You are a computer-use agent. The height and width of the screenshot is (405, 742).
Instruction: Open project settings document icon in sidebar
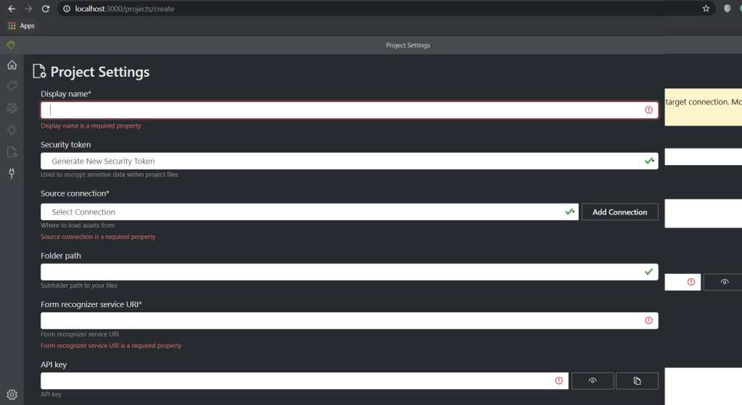(x=12, y=151)
